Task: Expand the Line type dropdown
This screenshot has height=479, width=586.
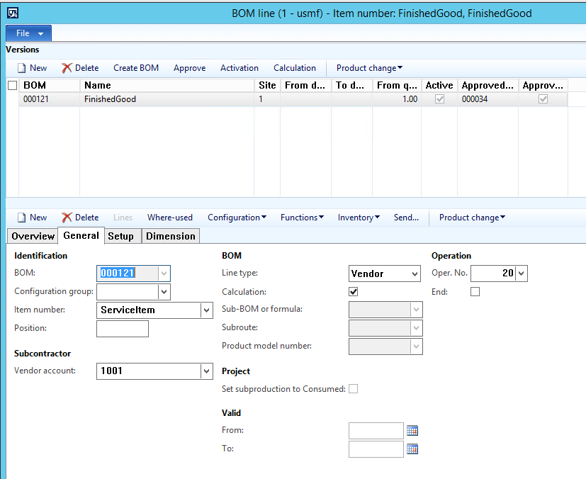Action: click(415, 274)
